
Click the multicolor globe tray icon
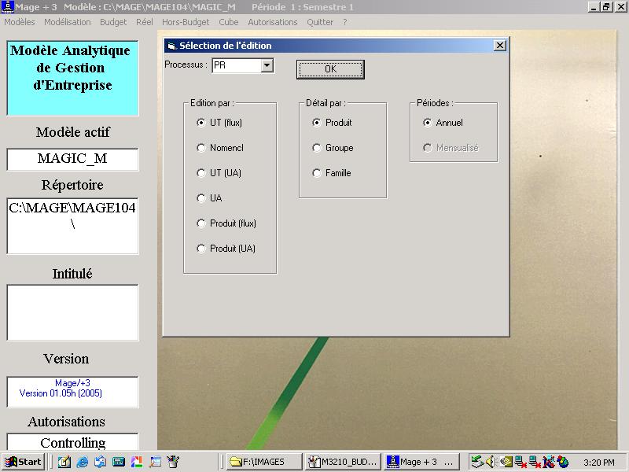coord(563,462)
